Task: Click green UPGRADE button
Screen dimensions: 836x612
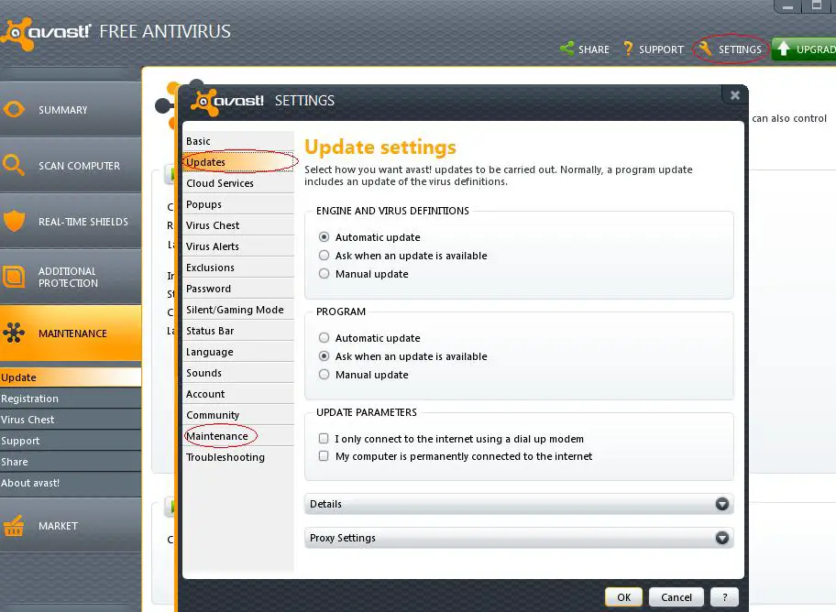Action: (x=804, y=49)
